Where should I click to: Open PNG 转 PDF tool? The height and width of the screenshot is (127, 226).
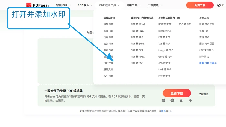point(165,69)
